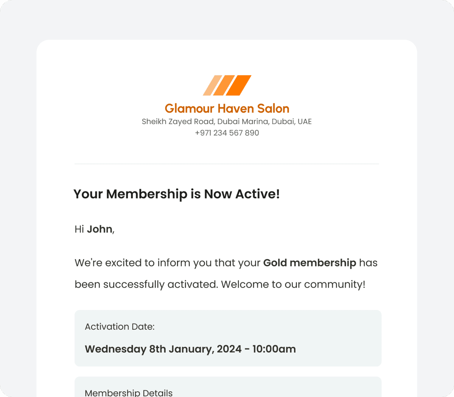This screenshot has width=454, height=397.
Task: Click the lightest left stripe of the logo
Action: pos(212,86)
